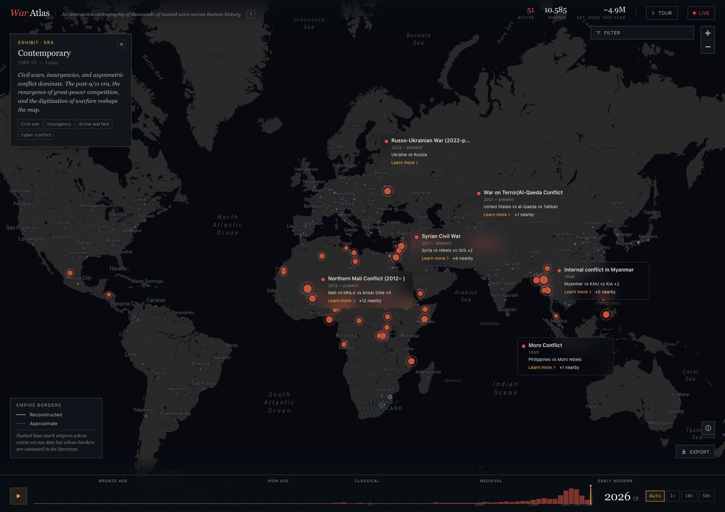Open Learn more for Moro Conflict
Viewport: 725px width, 512px height.
click(542, 367)
